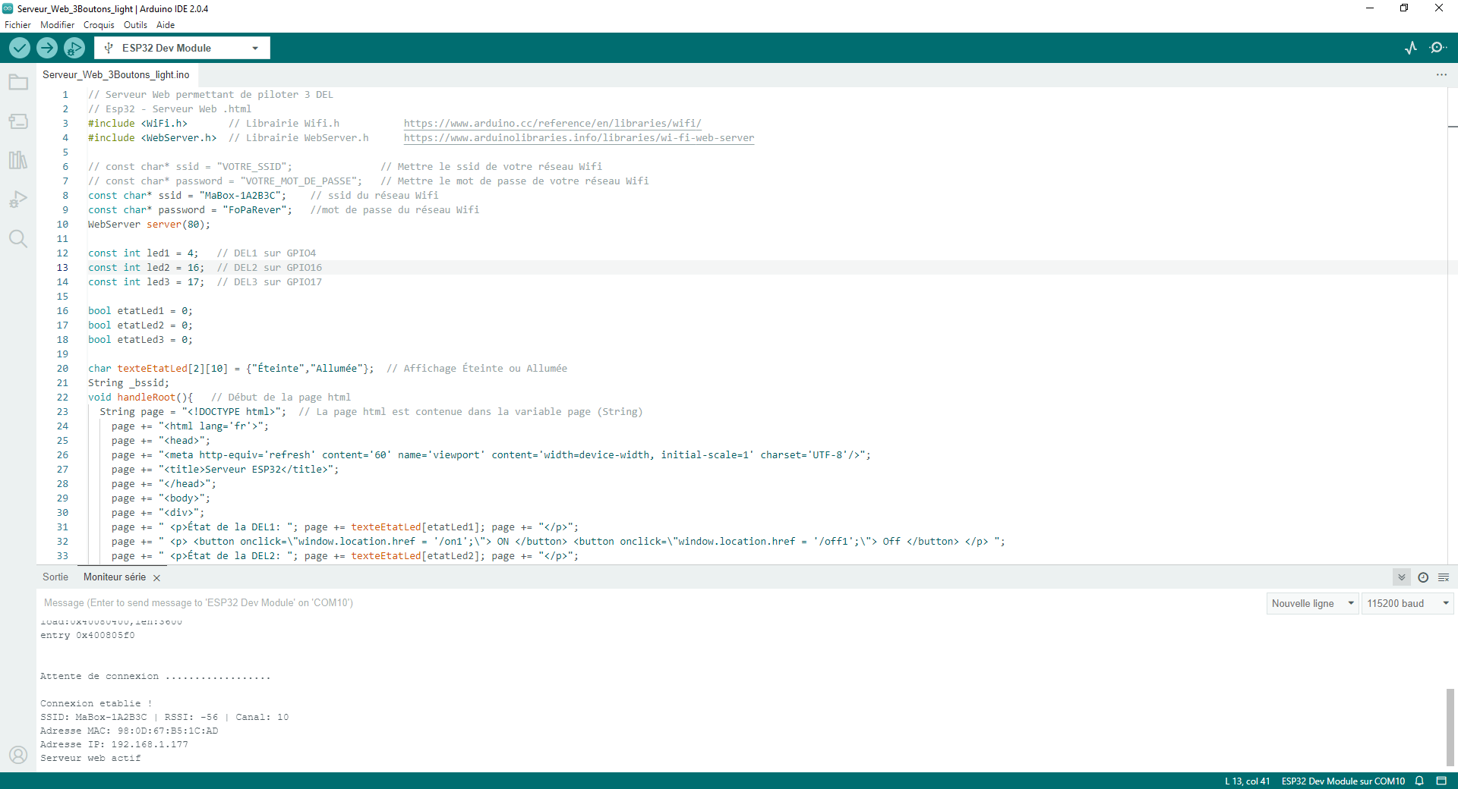Toggle autoscroll in the serial monitor

pos(1402,577)
